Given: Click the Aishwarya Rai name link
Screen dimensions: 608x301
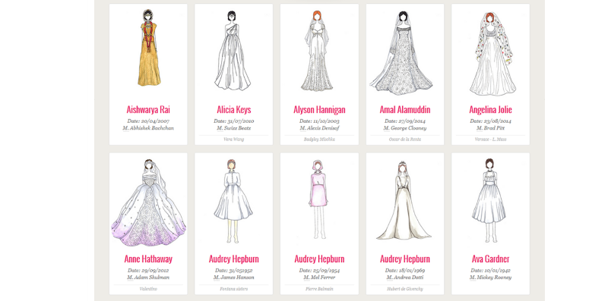Looking at the screenshot, I should (148, 109).
